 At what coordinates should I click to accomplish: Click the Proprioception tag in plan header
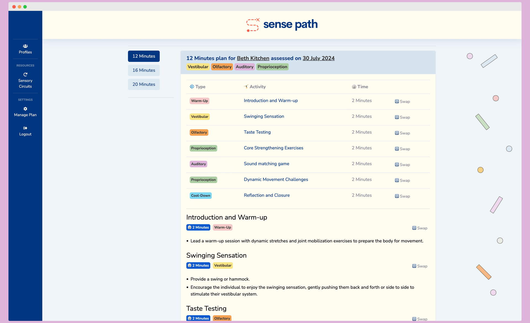pos(272,67)
